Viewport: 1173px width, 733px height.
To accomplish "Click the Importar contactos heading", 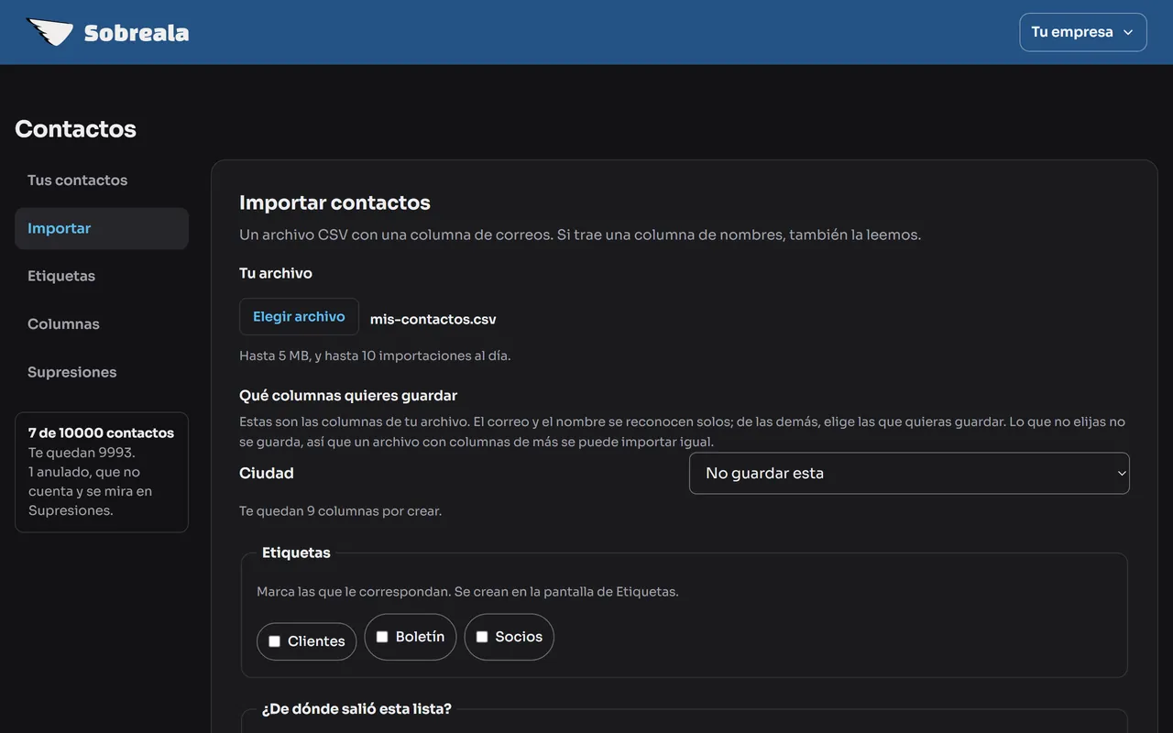I will point(334,202).
